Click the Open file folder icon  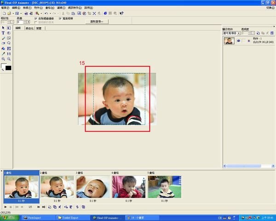[9, 13]
